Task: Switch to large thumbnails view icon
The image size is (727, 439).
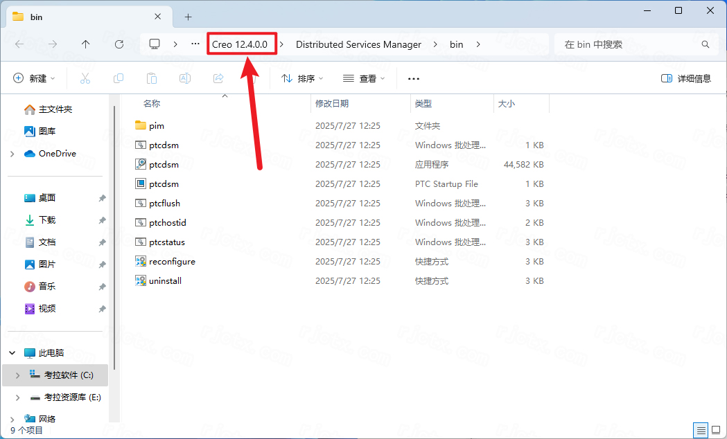Action: [x=716, y=430]
